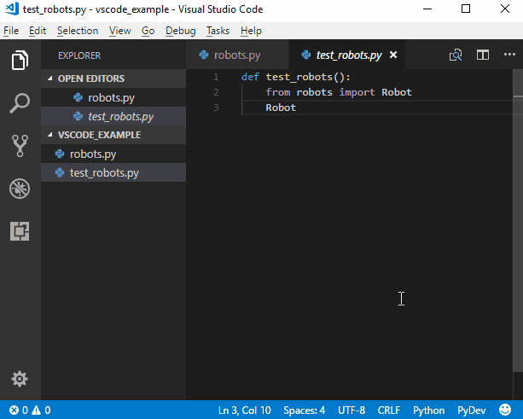
Task: Select test_robots.py under Open Editors
Action: (113, 116)
